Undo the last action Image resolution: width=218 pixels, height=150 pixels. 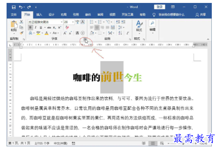(x=21, y=7)
